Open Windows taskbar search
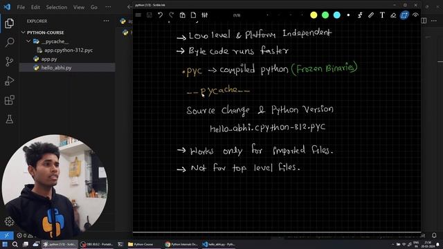The width and height of the screenshot is (443, 249). 15,244
